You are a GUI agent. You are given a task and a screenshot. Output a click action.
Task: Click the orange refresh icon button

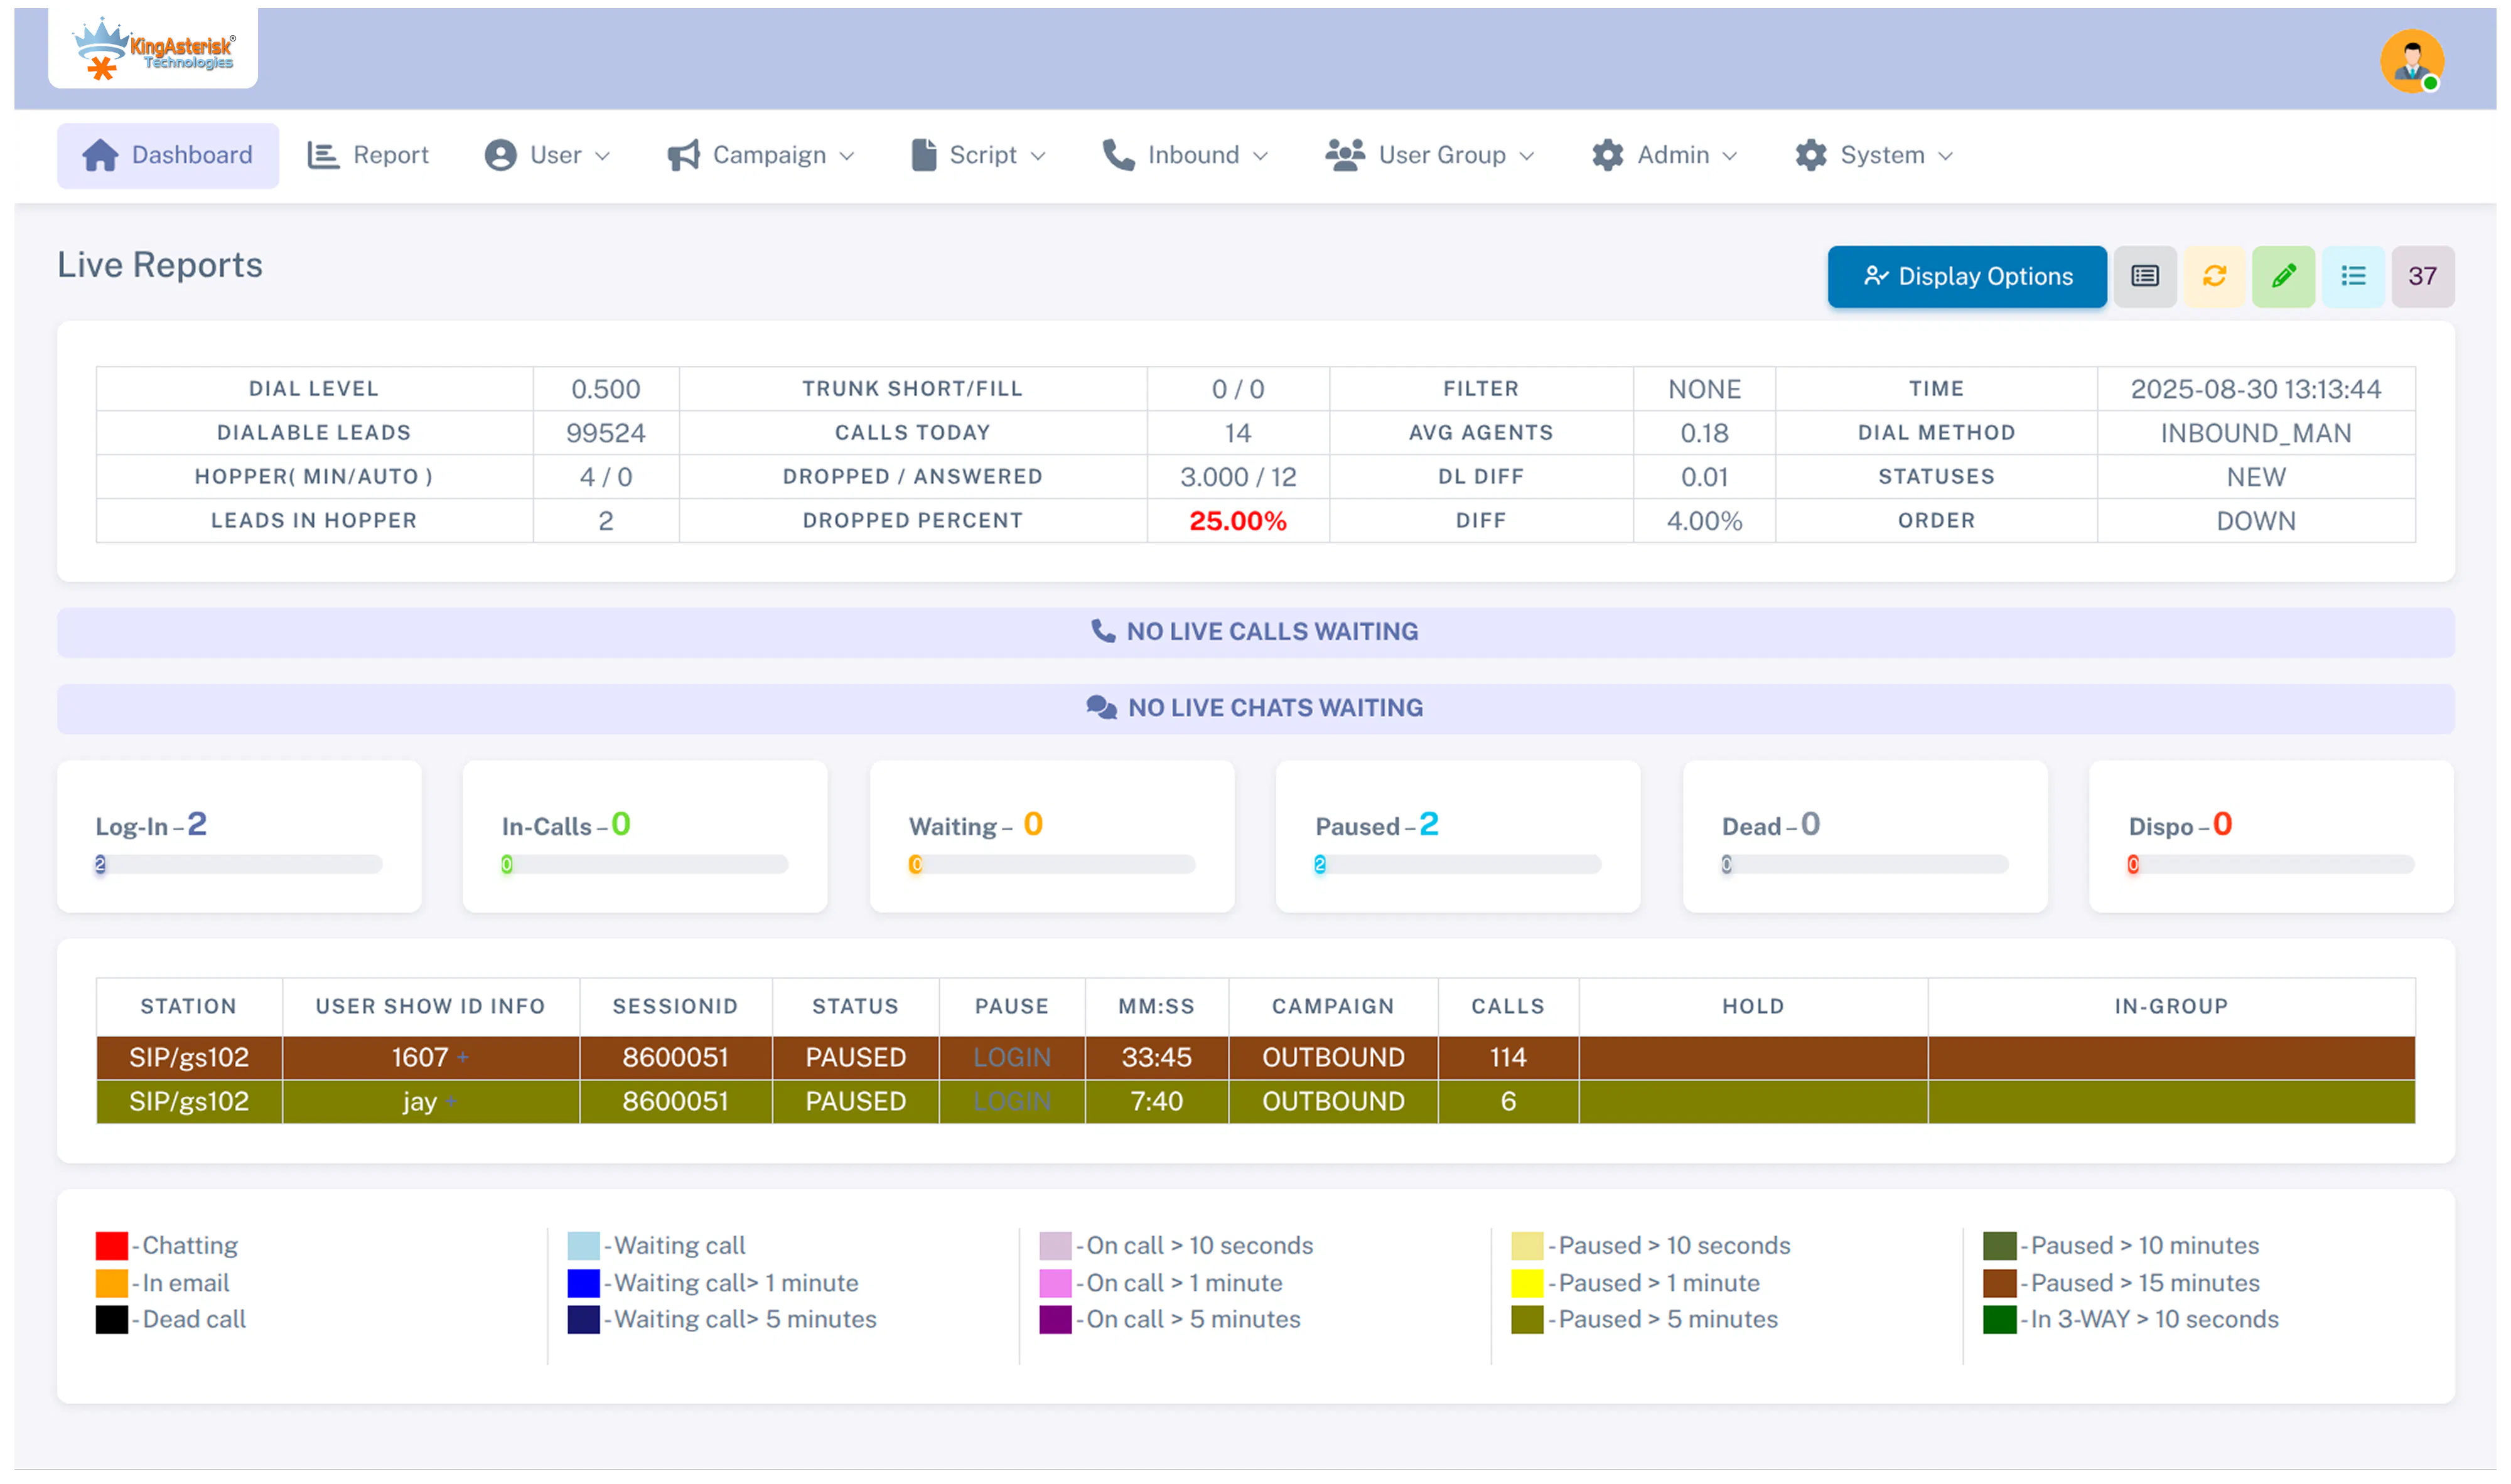[x=2214, y=276]
